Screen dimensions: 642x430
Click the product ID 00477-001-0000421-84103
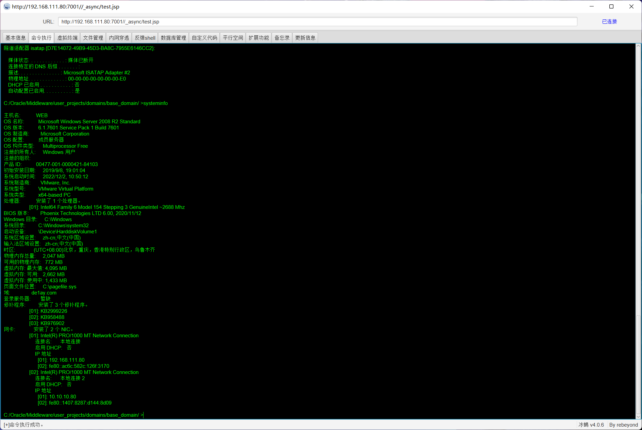coord(67,164)
